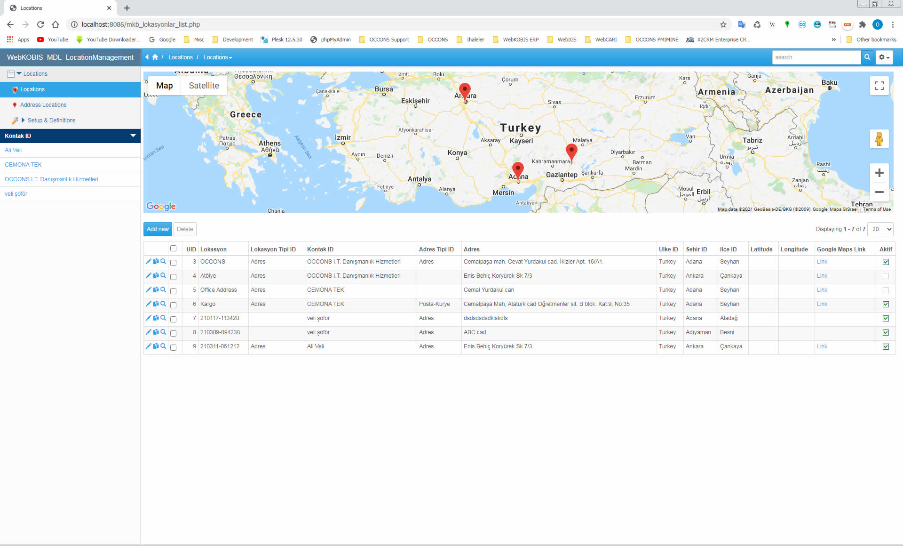Tick the select-all checkbox in table header
Viewport: 903px width, 546px height.
click(173, 249)
